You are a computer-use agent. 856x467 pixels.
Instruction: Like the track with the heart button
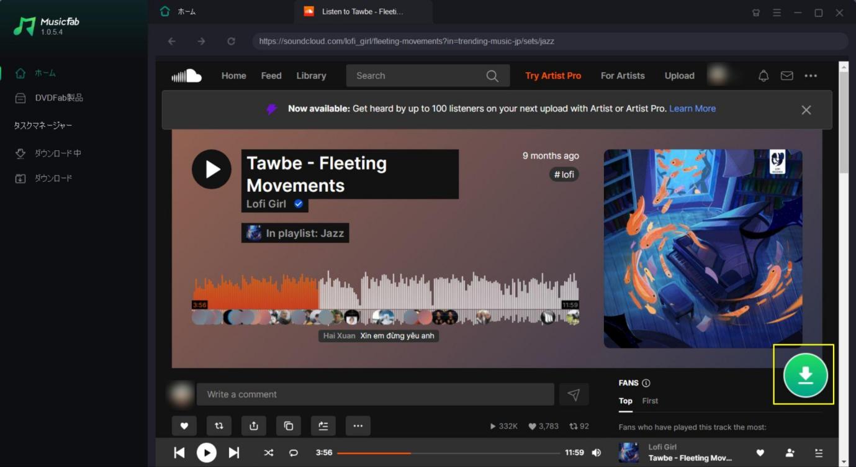(184, 426)
